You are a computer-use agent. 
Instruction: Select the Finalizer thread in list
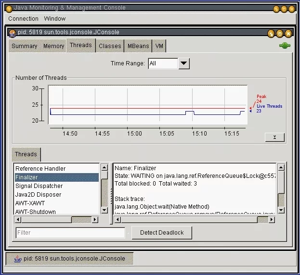pyautogui.click(x=57, y=177)
